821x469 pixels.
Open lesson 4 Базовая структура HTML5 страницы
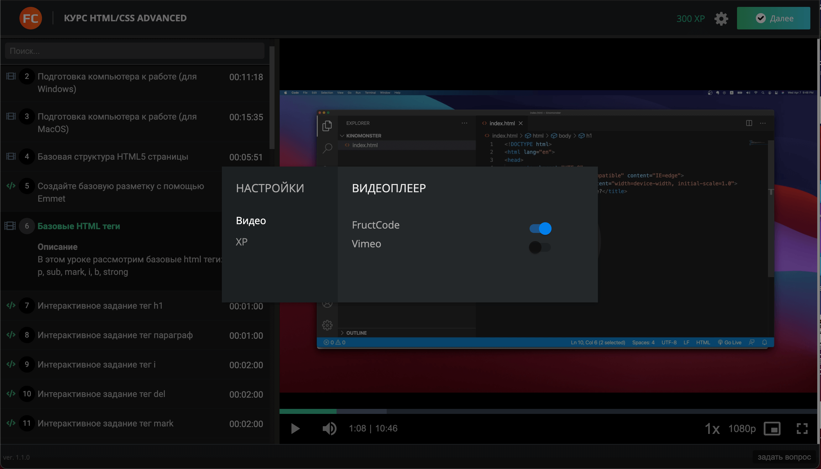(135, 157)
